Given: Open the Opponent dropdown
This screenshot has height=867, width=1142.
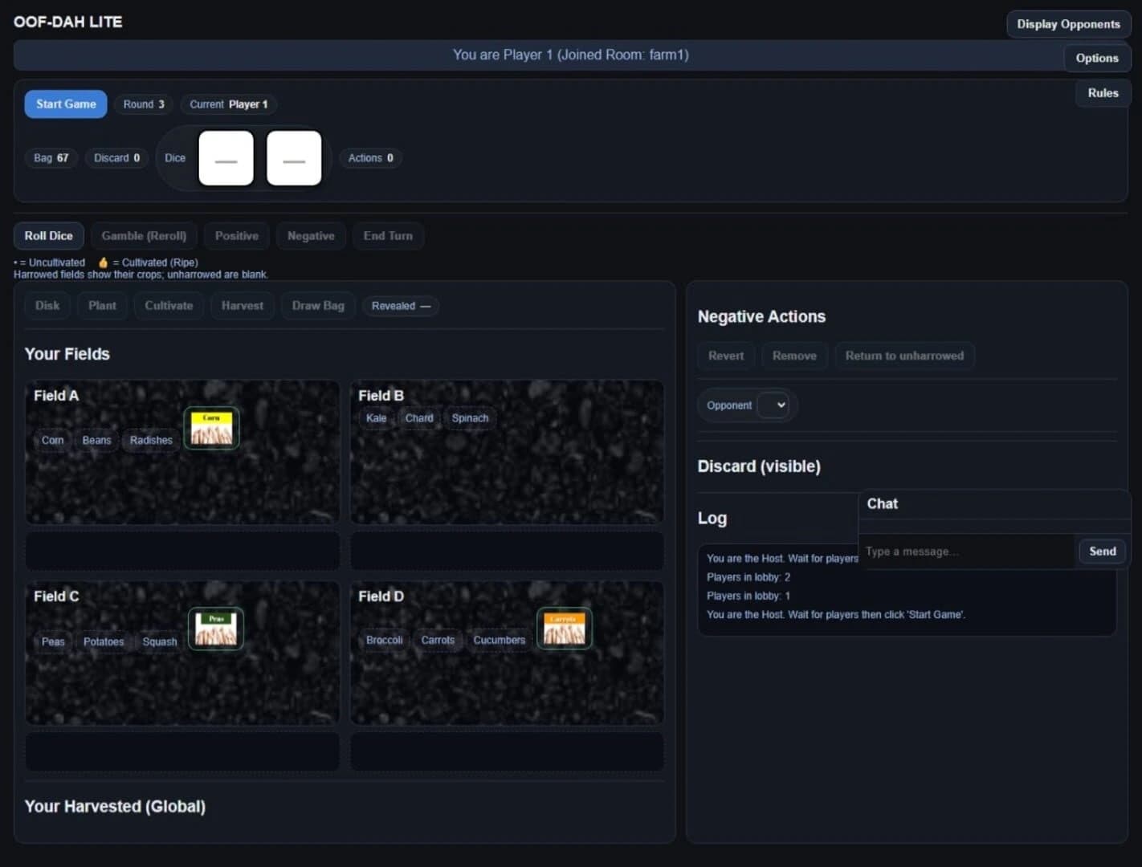Looking at the screenshot, I should (773, 405).
